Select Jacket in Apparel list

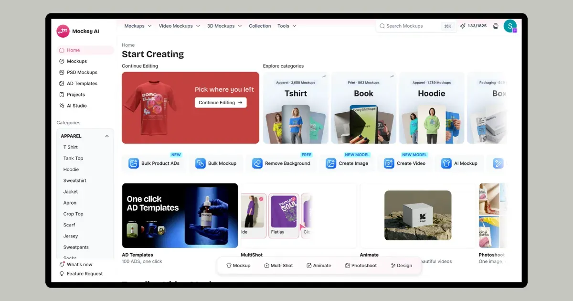tap(71, 192)
